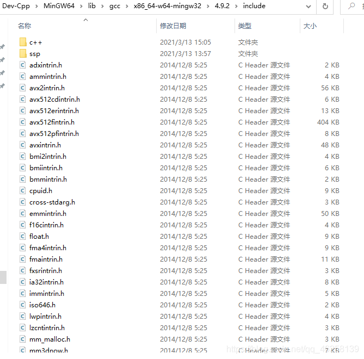
Task: Click the 56 KB size of avx2intrin.h
Action: pyautogui.click(x=330, y=88)
